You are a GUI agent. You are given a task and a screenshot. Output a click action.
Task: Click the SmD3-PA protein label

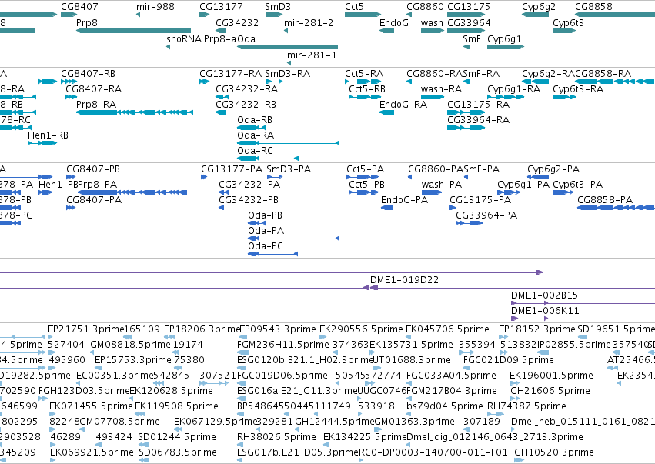(x=289, y=169)
